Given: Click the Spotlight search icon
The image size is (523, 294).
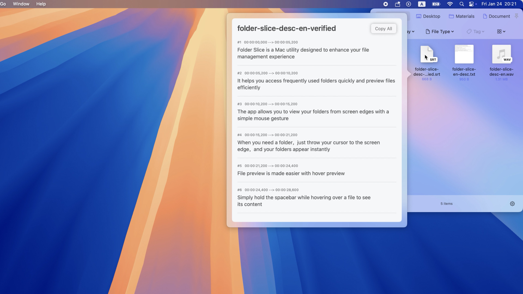Looking at the screenshot, I should click(461, 4).
